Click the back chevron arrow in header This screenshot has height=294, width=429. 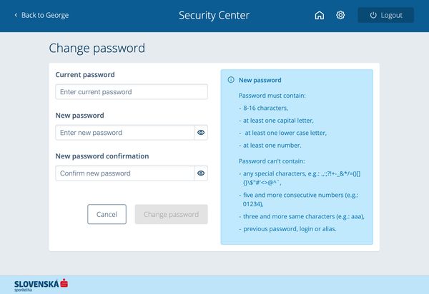tap(16, 15)
